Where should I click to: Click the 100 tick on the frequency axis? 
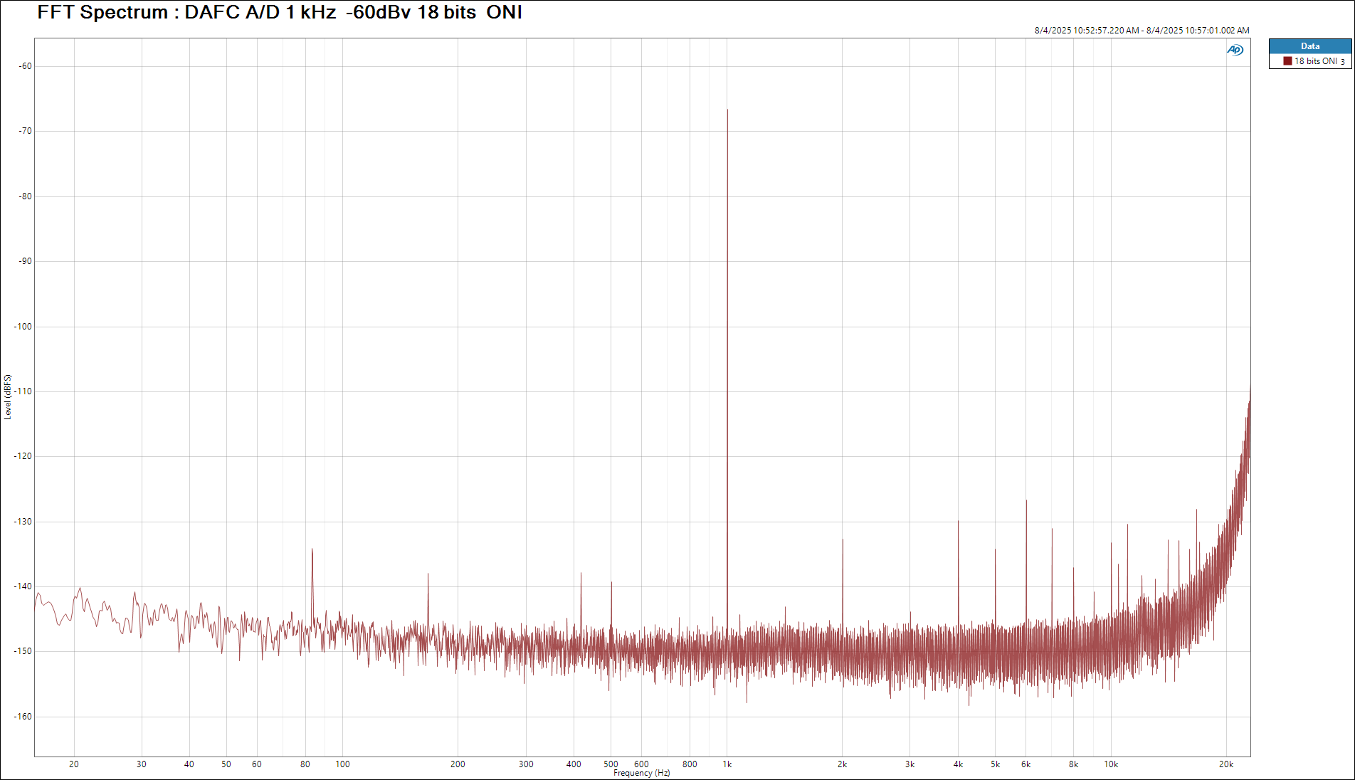(x=342, y=764)
